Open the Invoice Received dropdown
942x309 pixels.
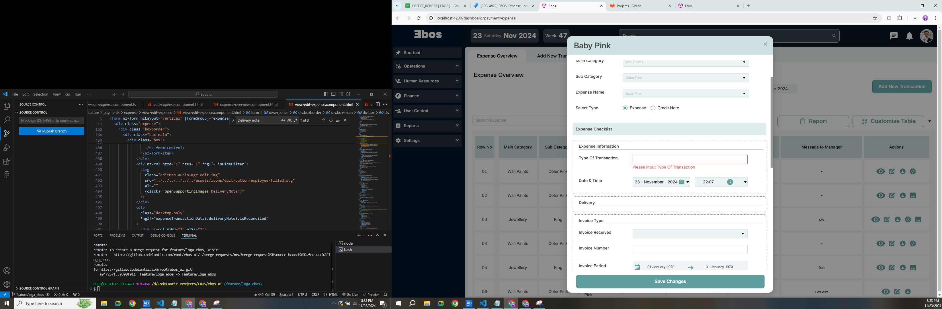coord(690,234)
